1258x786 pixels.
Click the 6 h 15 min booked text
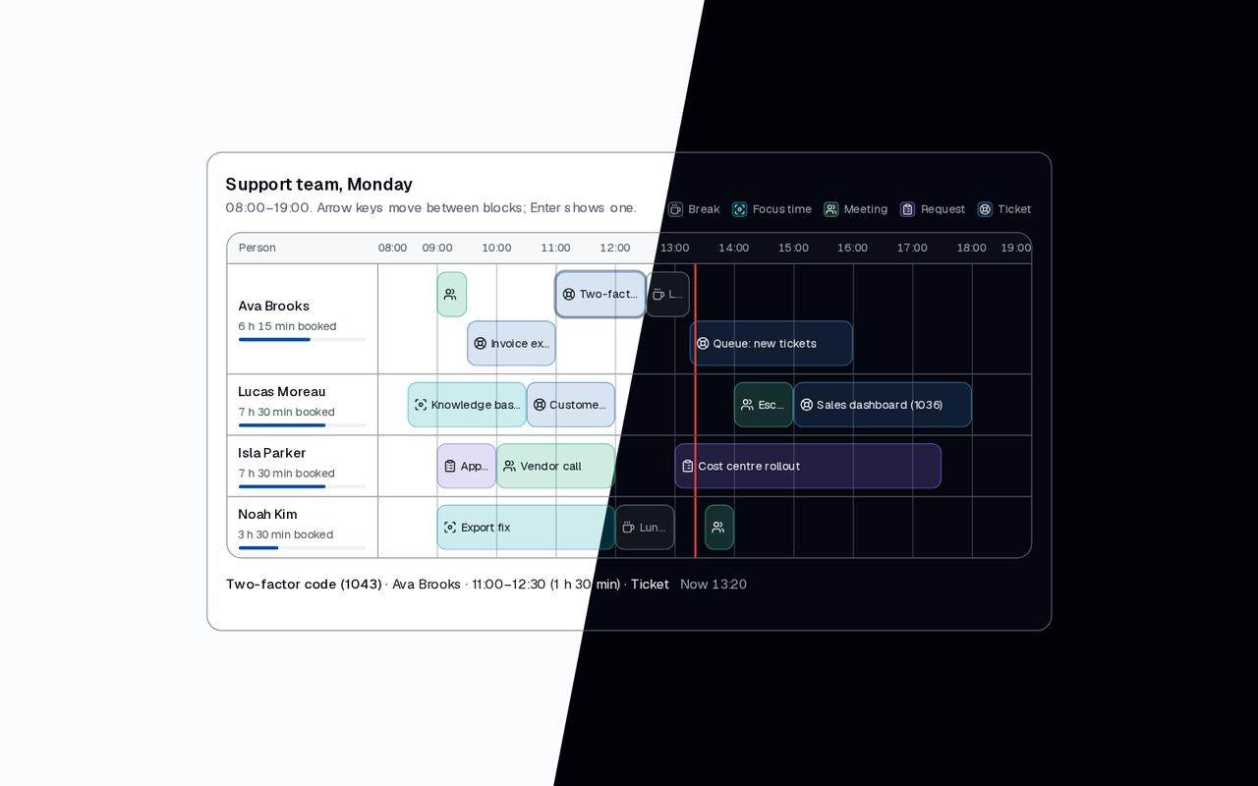click(x=287, y=326)
